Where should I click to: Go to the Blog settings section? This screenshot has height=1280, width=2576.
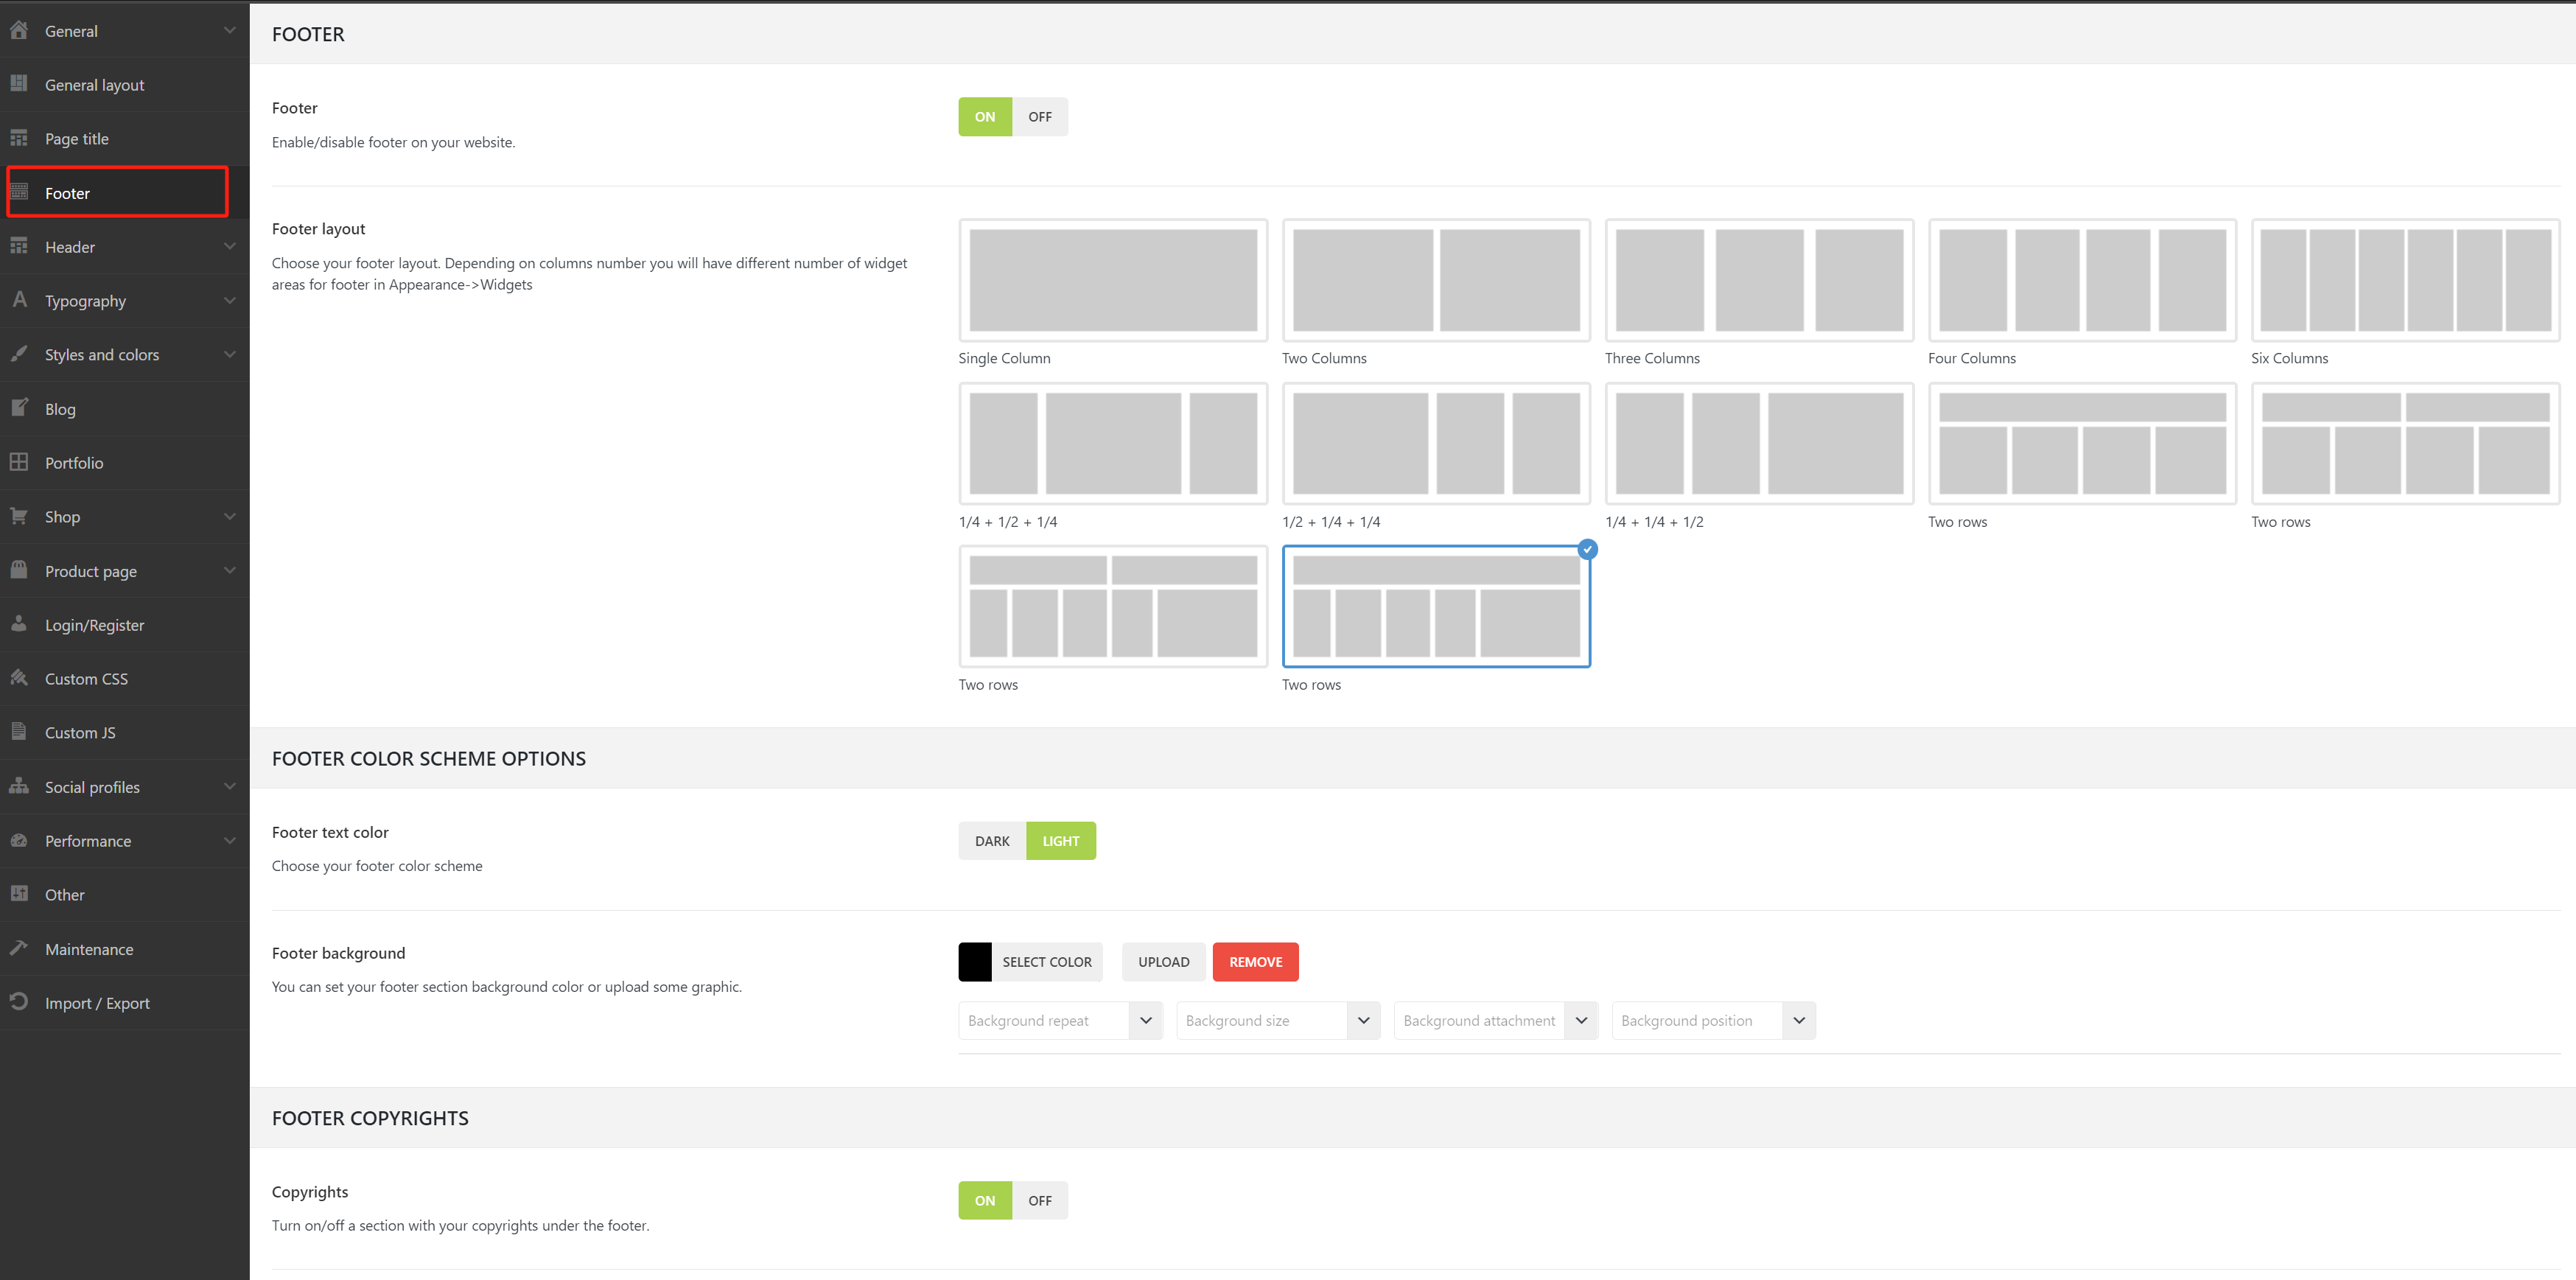pyautogui.click(x=60, y=409)
